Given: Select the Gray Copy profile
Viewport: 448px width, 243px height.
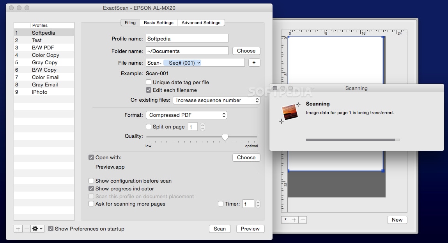Looking at the screenshot, I should (44, 62).
